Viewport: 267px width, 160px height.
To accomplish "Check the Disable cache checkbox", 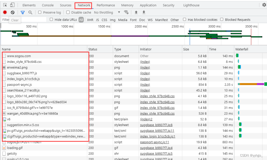I will coord(68,12).
